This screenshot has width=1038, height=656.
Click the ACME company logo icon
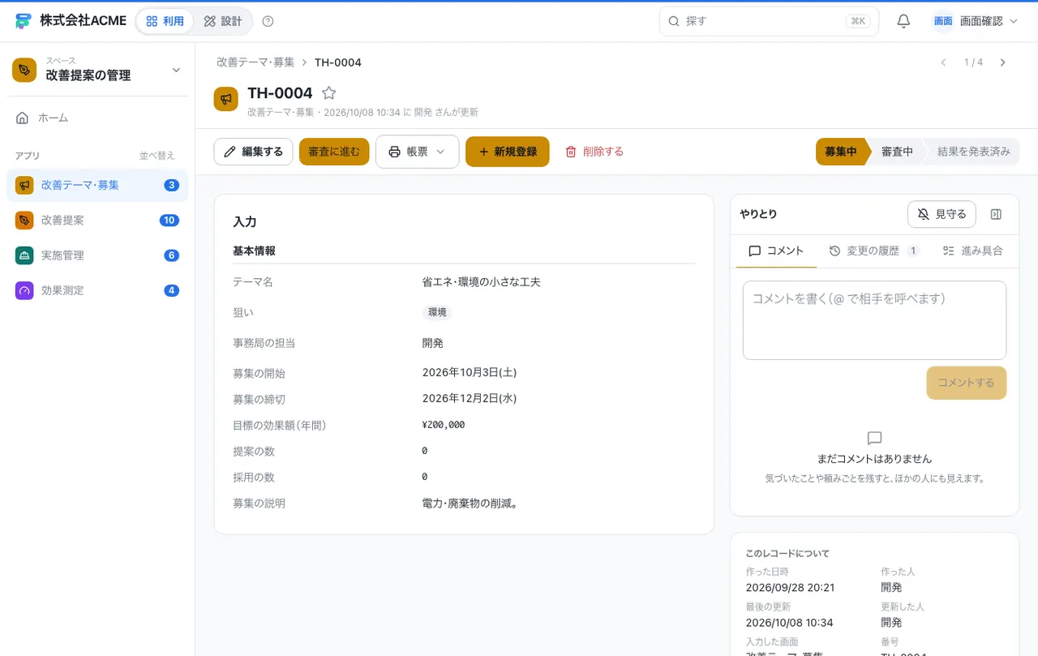[x=23, y=21]
